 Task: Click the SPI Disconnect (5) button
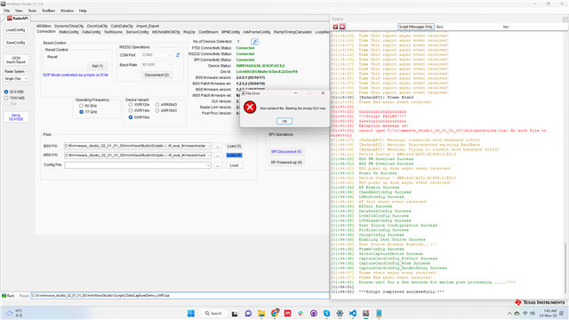click(x=286, y=152)
